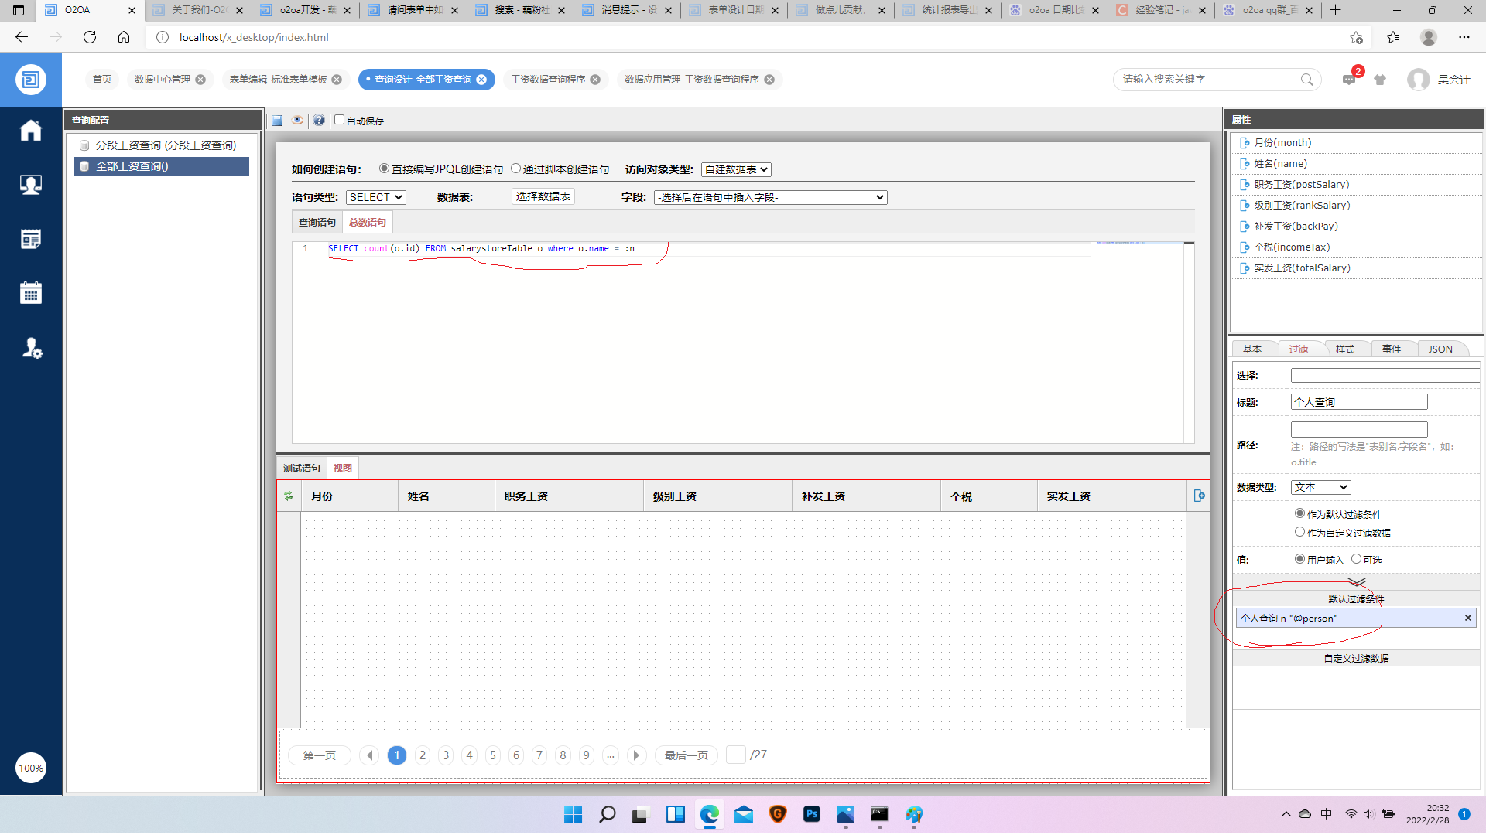Click the add-column icon right of 实发工资
This screenshot has height=835, width=1486.
(1199, 496)
